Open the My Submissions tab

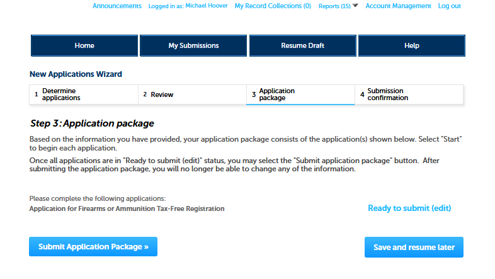(x=193, y=45)
